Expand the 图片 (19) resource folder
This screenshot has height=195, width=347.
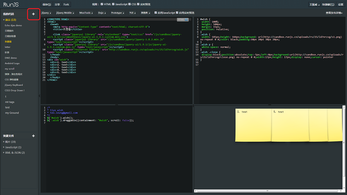point(10,142)
